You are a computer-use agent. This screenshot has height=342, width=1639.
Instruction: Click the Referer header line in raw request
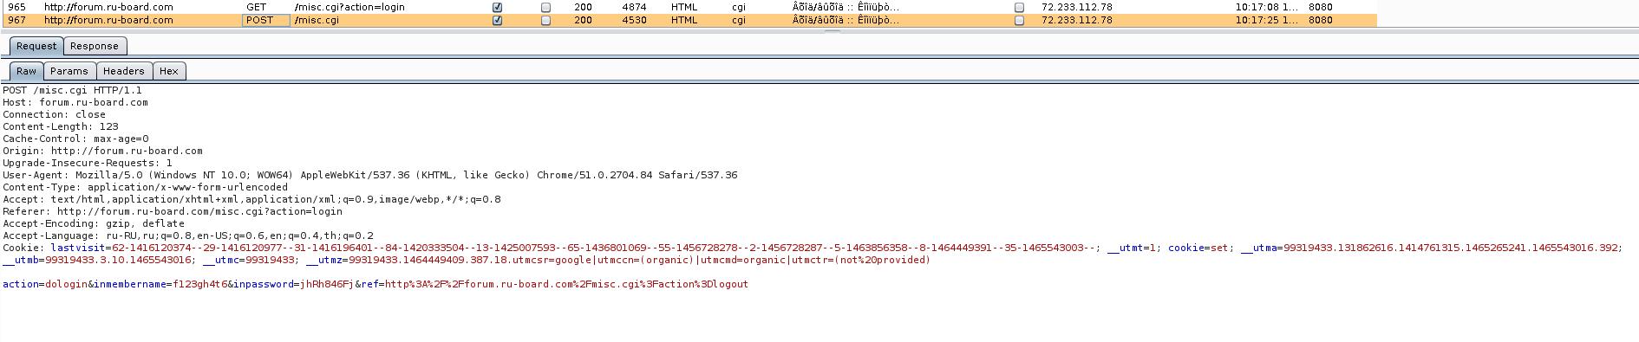173,211
